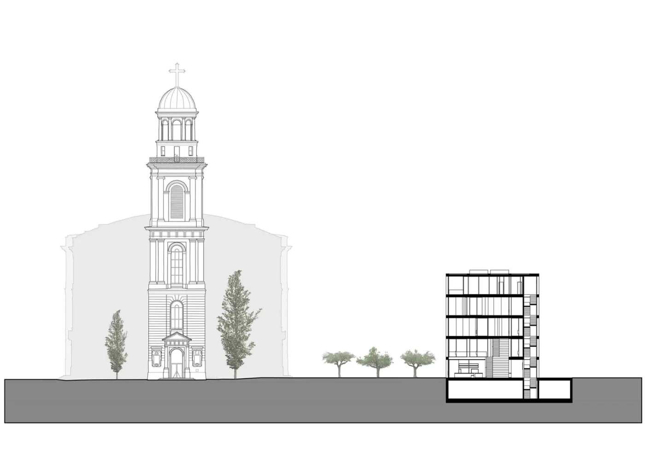645x456 pixels.
Task: Click the tall arched window in middle tower
Action: point(176,264)
